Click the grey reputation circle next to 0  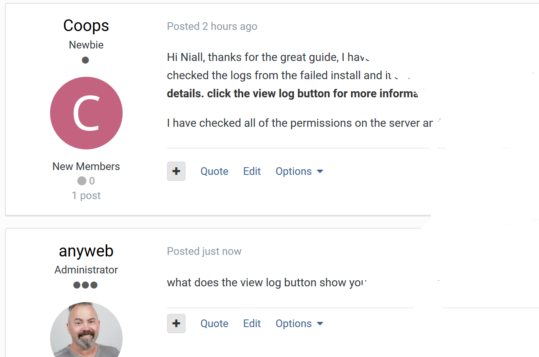pyautogui.click(x=82, y=181)
